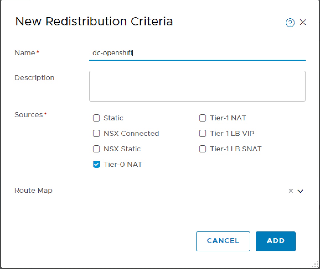Close the New Redistribution Criteria dialog
This screenshot has height=269, width=320.
303,22
